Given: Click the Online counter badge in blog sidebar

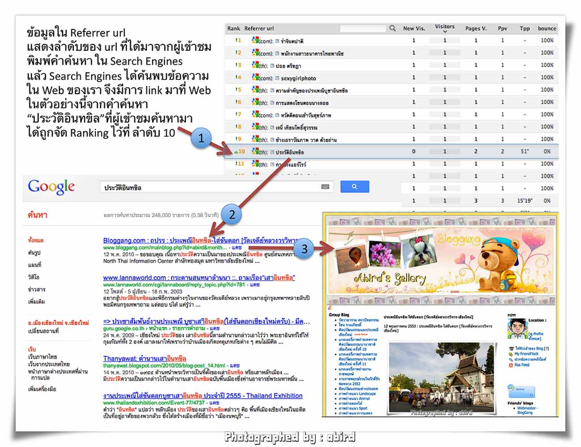Looking at the screenshot, I should point(521,391).
